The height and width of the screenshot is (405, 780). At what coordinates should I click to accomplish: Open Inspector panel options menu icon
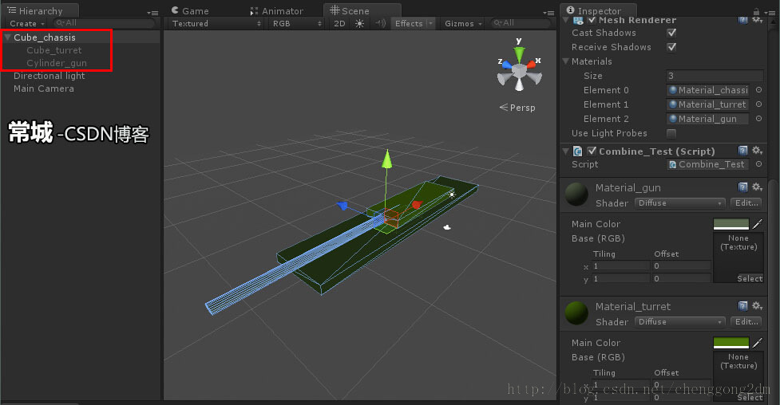pos(771,13)
